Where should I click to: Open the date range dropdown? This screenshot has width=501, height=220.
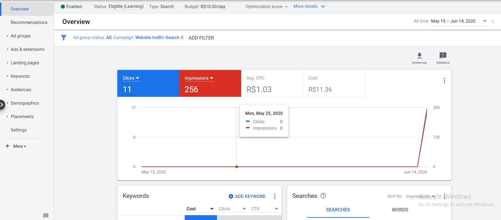460,21
